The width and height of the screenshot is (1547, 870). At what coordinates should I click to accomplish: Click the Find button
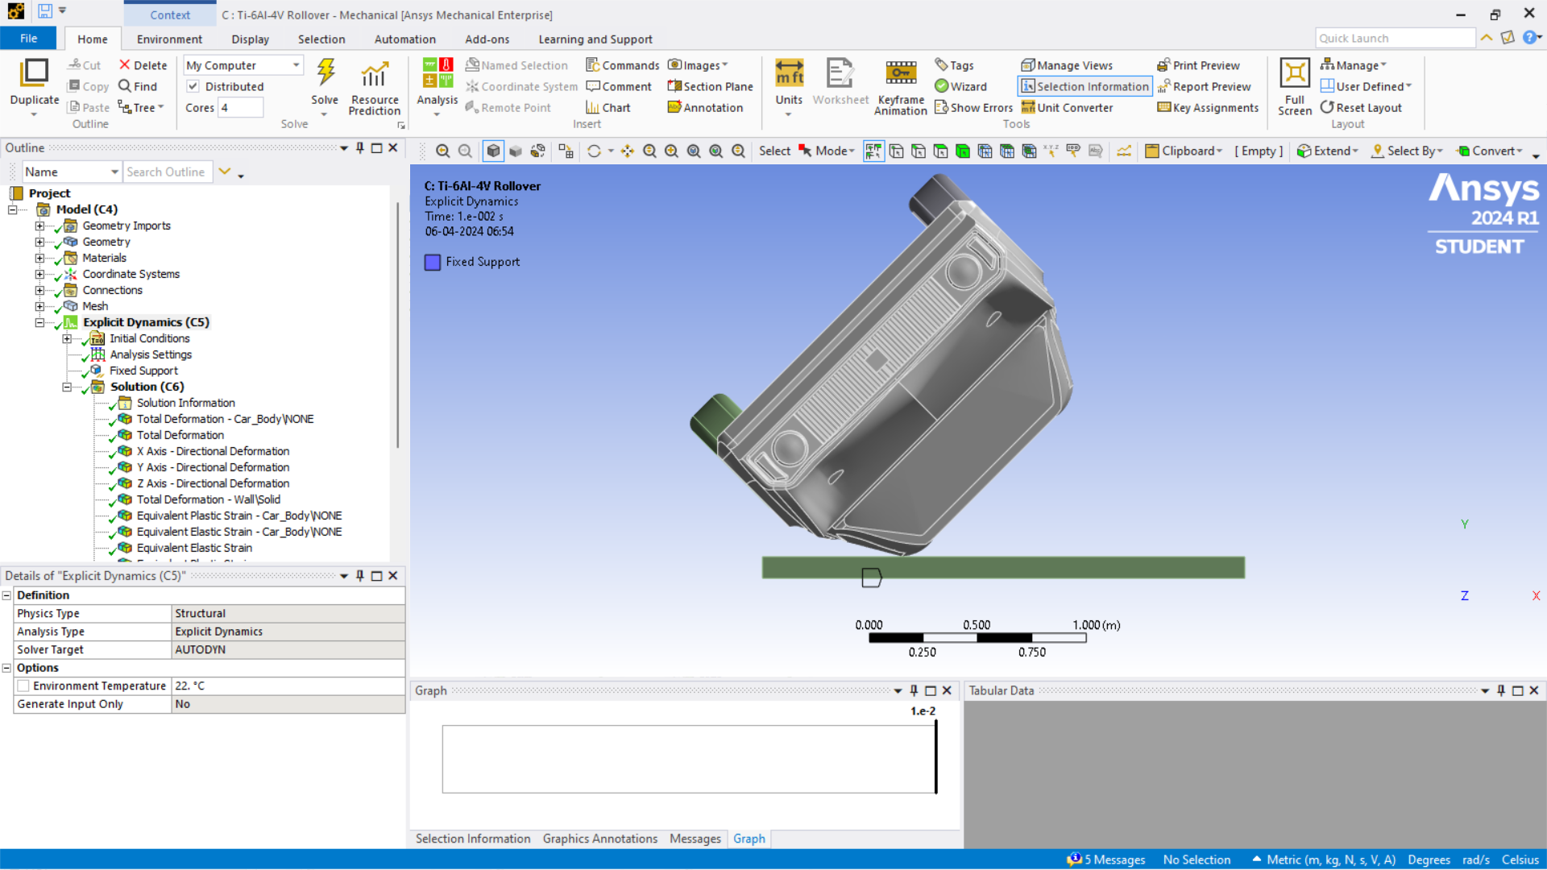coord(137,86)
